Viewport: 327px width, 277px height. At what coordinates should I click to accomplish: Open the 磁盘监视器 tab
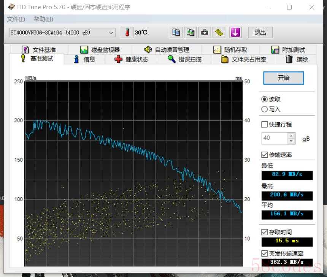[100, 50]
